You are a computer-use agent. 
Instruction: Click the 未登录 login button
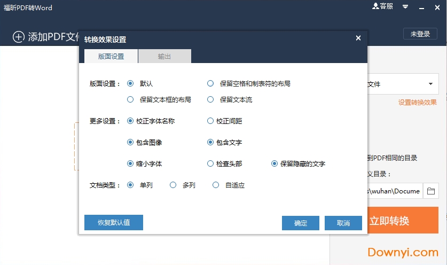click(x=420, y=34)
